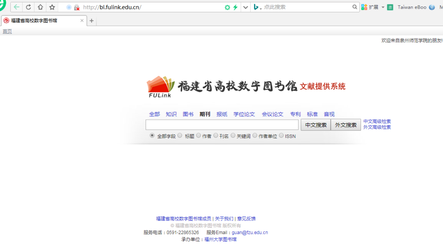Click the green lightning speed mode icon
Screen dimensions: 443x246
pyautogui.click(x=235, y=7)
